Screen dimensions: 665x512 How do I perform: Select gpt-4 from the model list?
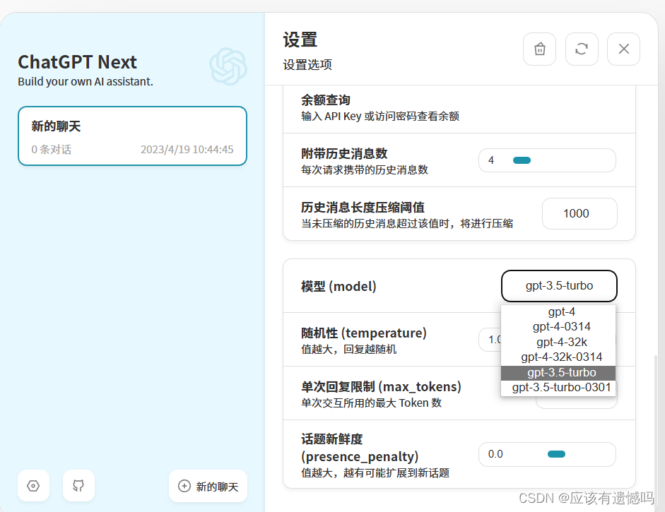[x=558, y=312]
